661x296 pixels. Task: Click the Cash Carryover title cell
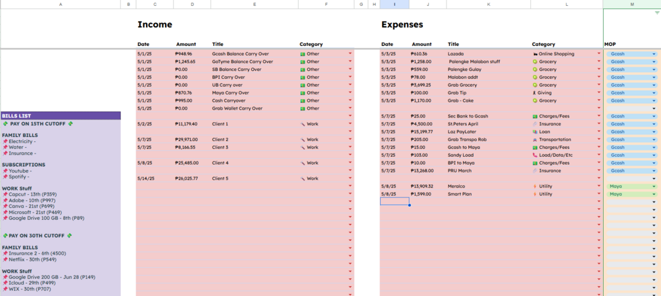228,100
